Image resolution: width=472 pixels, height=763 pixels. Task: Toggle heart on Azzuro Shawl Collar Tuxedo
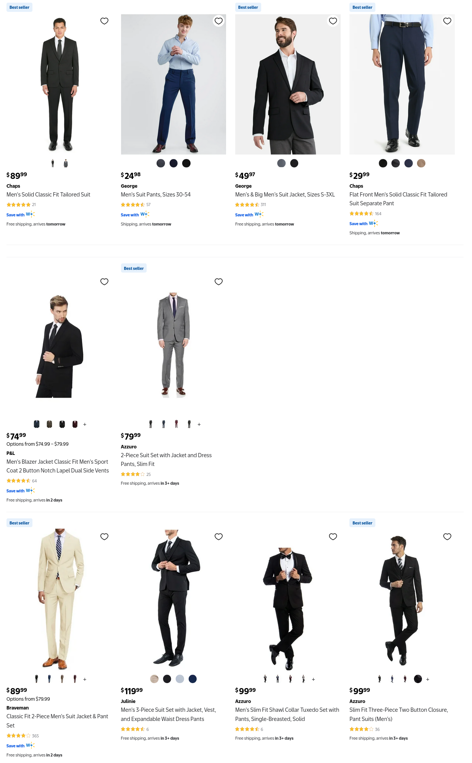click(333, 537)
